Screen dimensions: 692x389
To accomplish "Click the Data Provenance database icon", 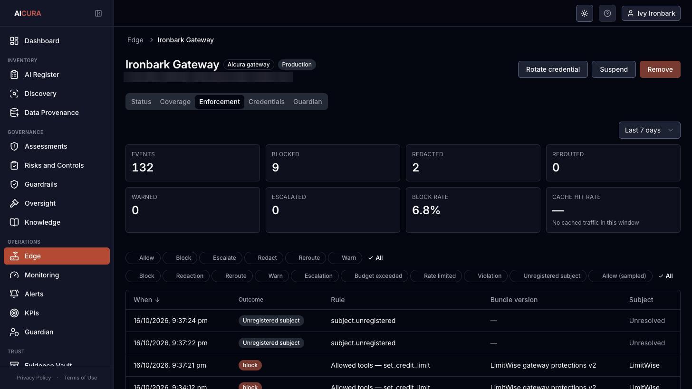I will click(14, 113).
